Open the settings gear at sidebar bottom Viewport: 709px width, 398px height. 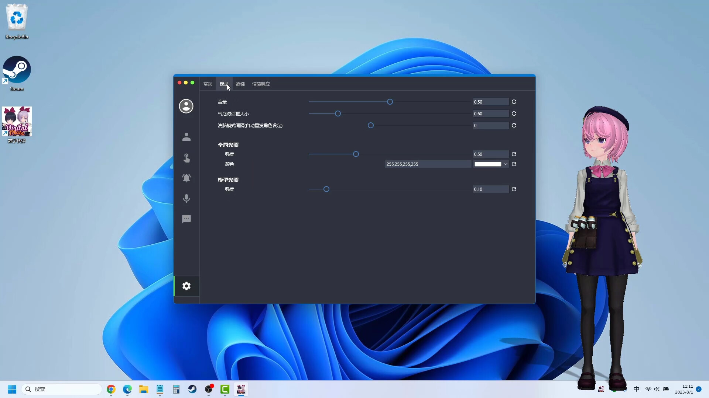pos(186,286)
